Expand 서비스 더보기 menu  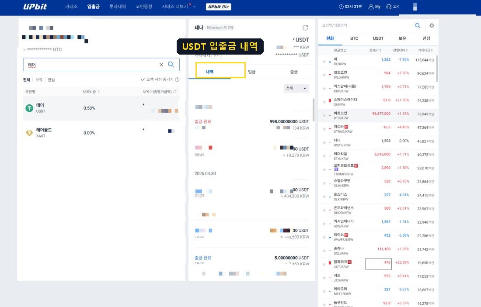[x=178, y=7]
